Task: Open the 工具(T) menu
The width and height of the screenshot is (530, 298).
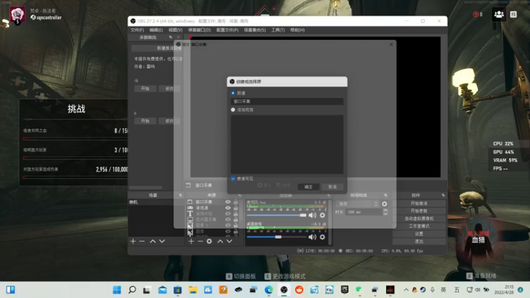Action: tap(278, 30)
